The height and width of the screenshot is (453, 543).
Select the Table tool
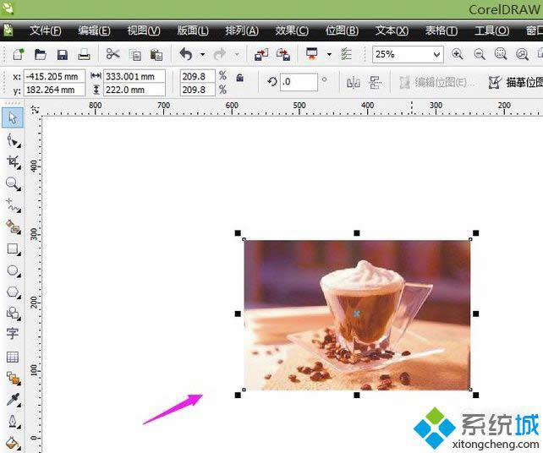point(13,357)
